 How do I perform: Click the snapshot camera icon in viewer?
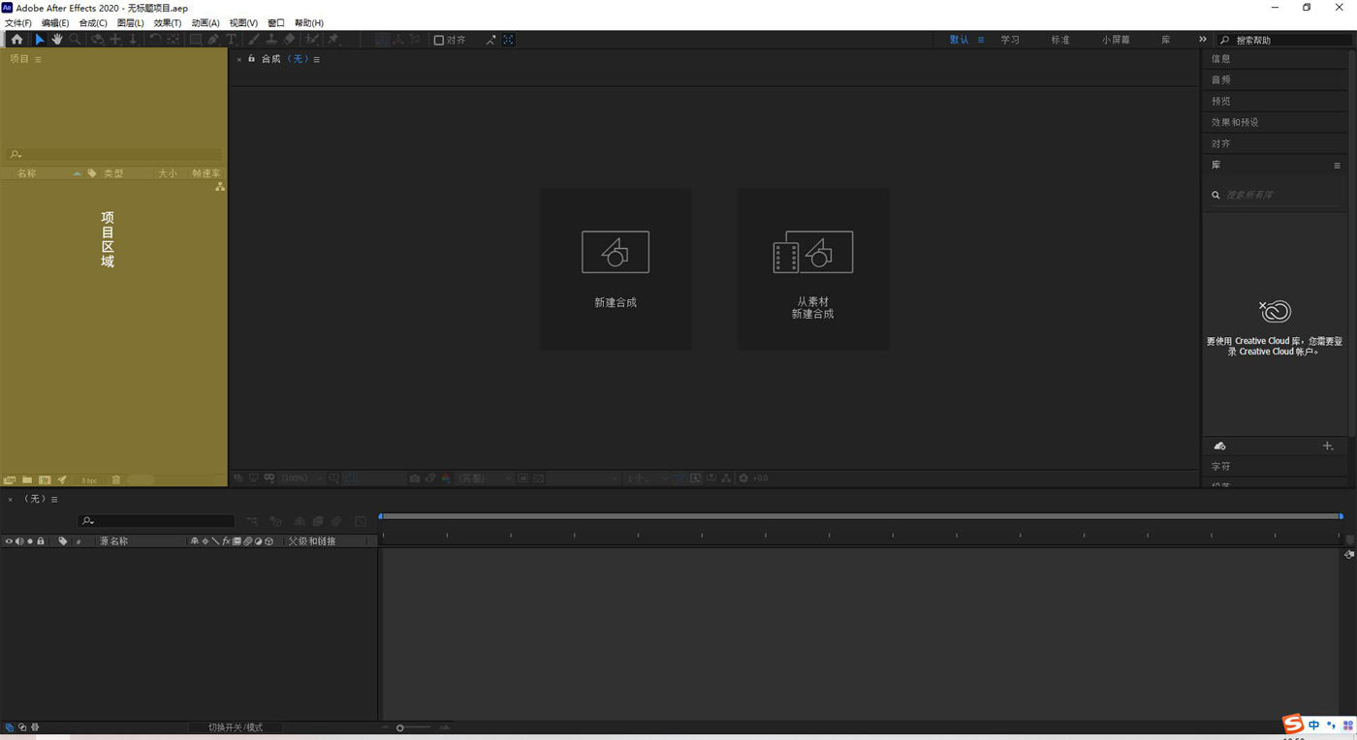[x=415, y=478]
